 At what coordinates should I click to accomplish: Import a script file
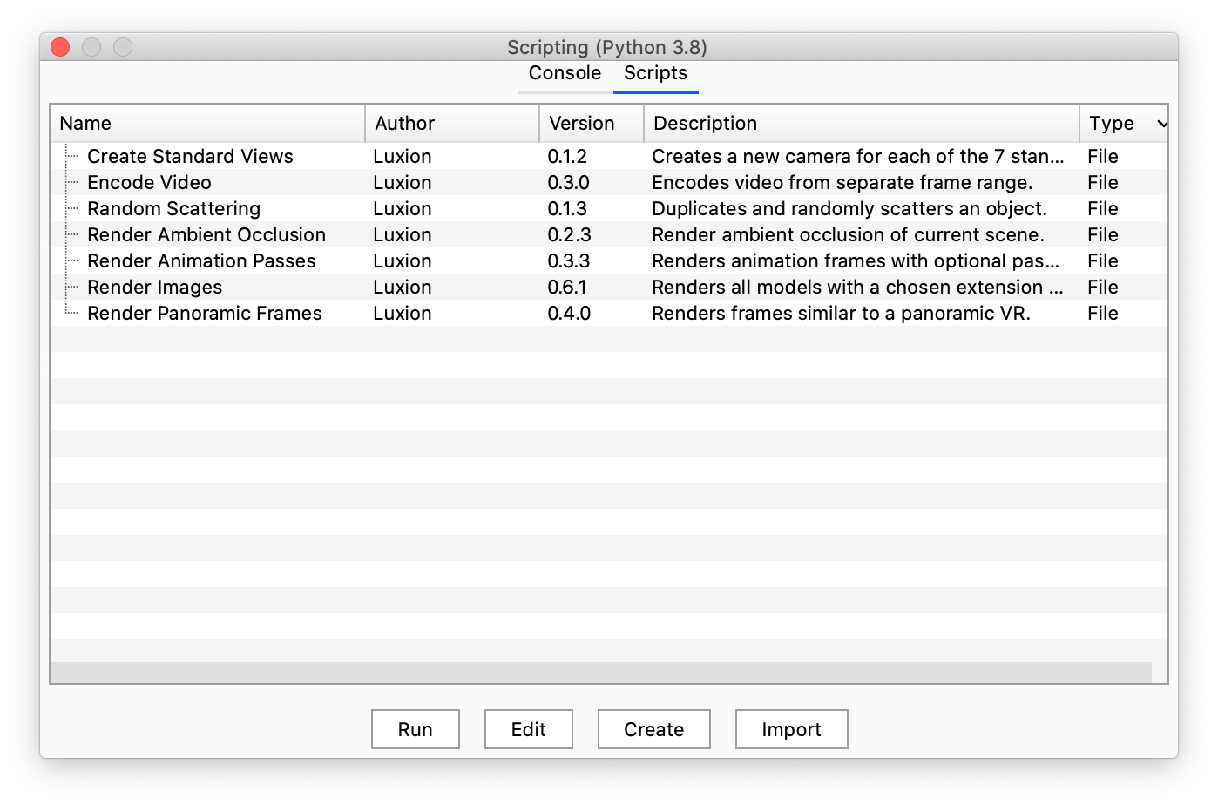pyautogui.click(x=791, y=729)
